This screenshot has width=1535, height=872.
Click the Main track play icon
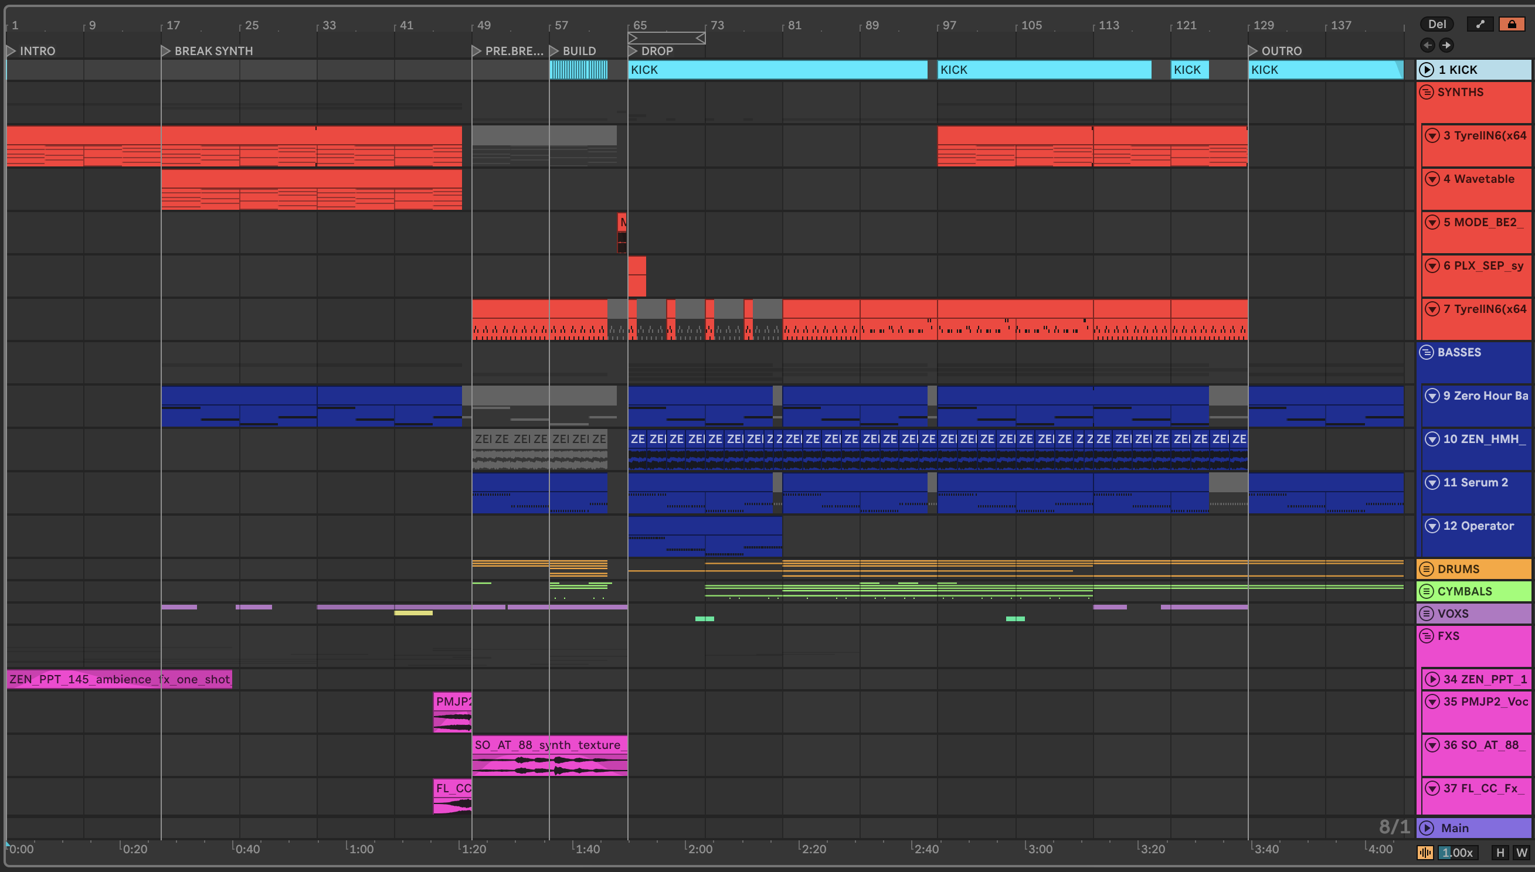pos(1427,827)
